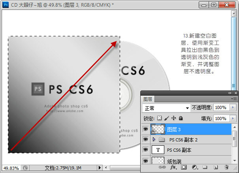
Task: Expand the PS CS6 副本 2 group
Action: [x=154, y=139]
